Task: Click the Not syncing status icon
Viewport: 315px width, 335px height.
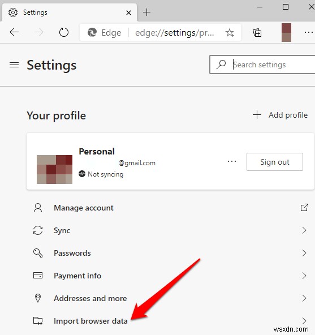Action: [82, 174]
